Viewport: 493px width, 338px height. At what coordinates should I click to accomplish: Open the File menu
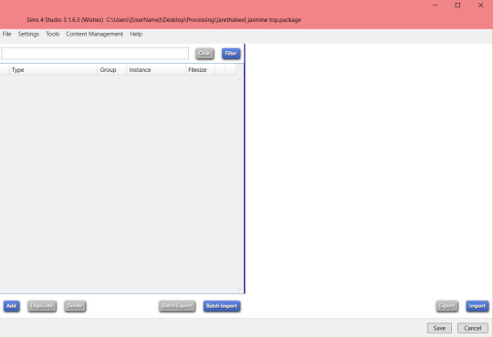(x=6, y=34)
